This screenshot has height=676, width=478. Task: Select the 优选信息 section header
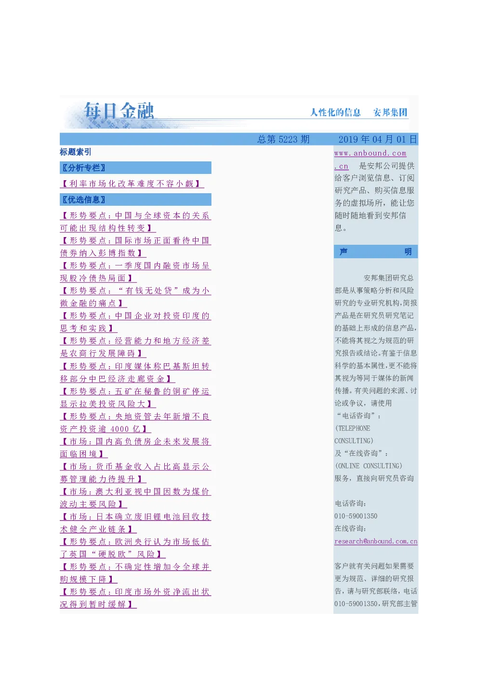(x=135, y=199)
